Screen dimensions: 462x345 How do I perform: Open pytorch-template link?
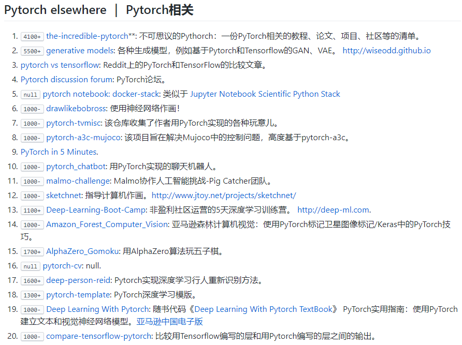(78, 295)
